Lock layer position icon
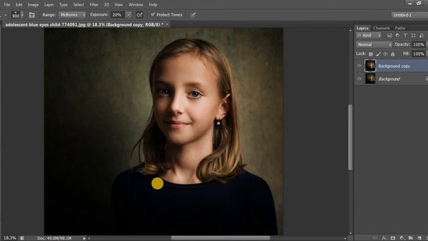 coord(385,54)
